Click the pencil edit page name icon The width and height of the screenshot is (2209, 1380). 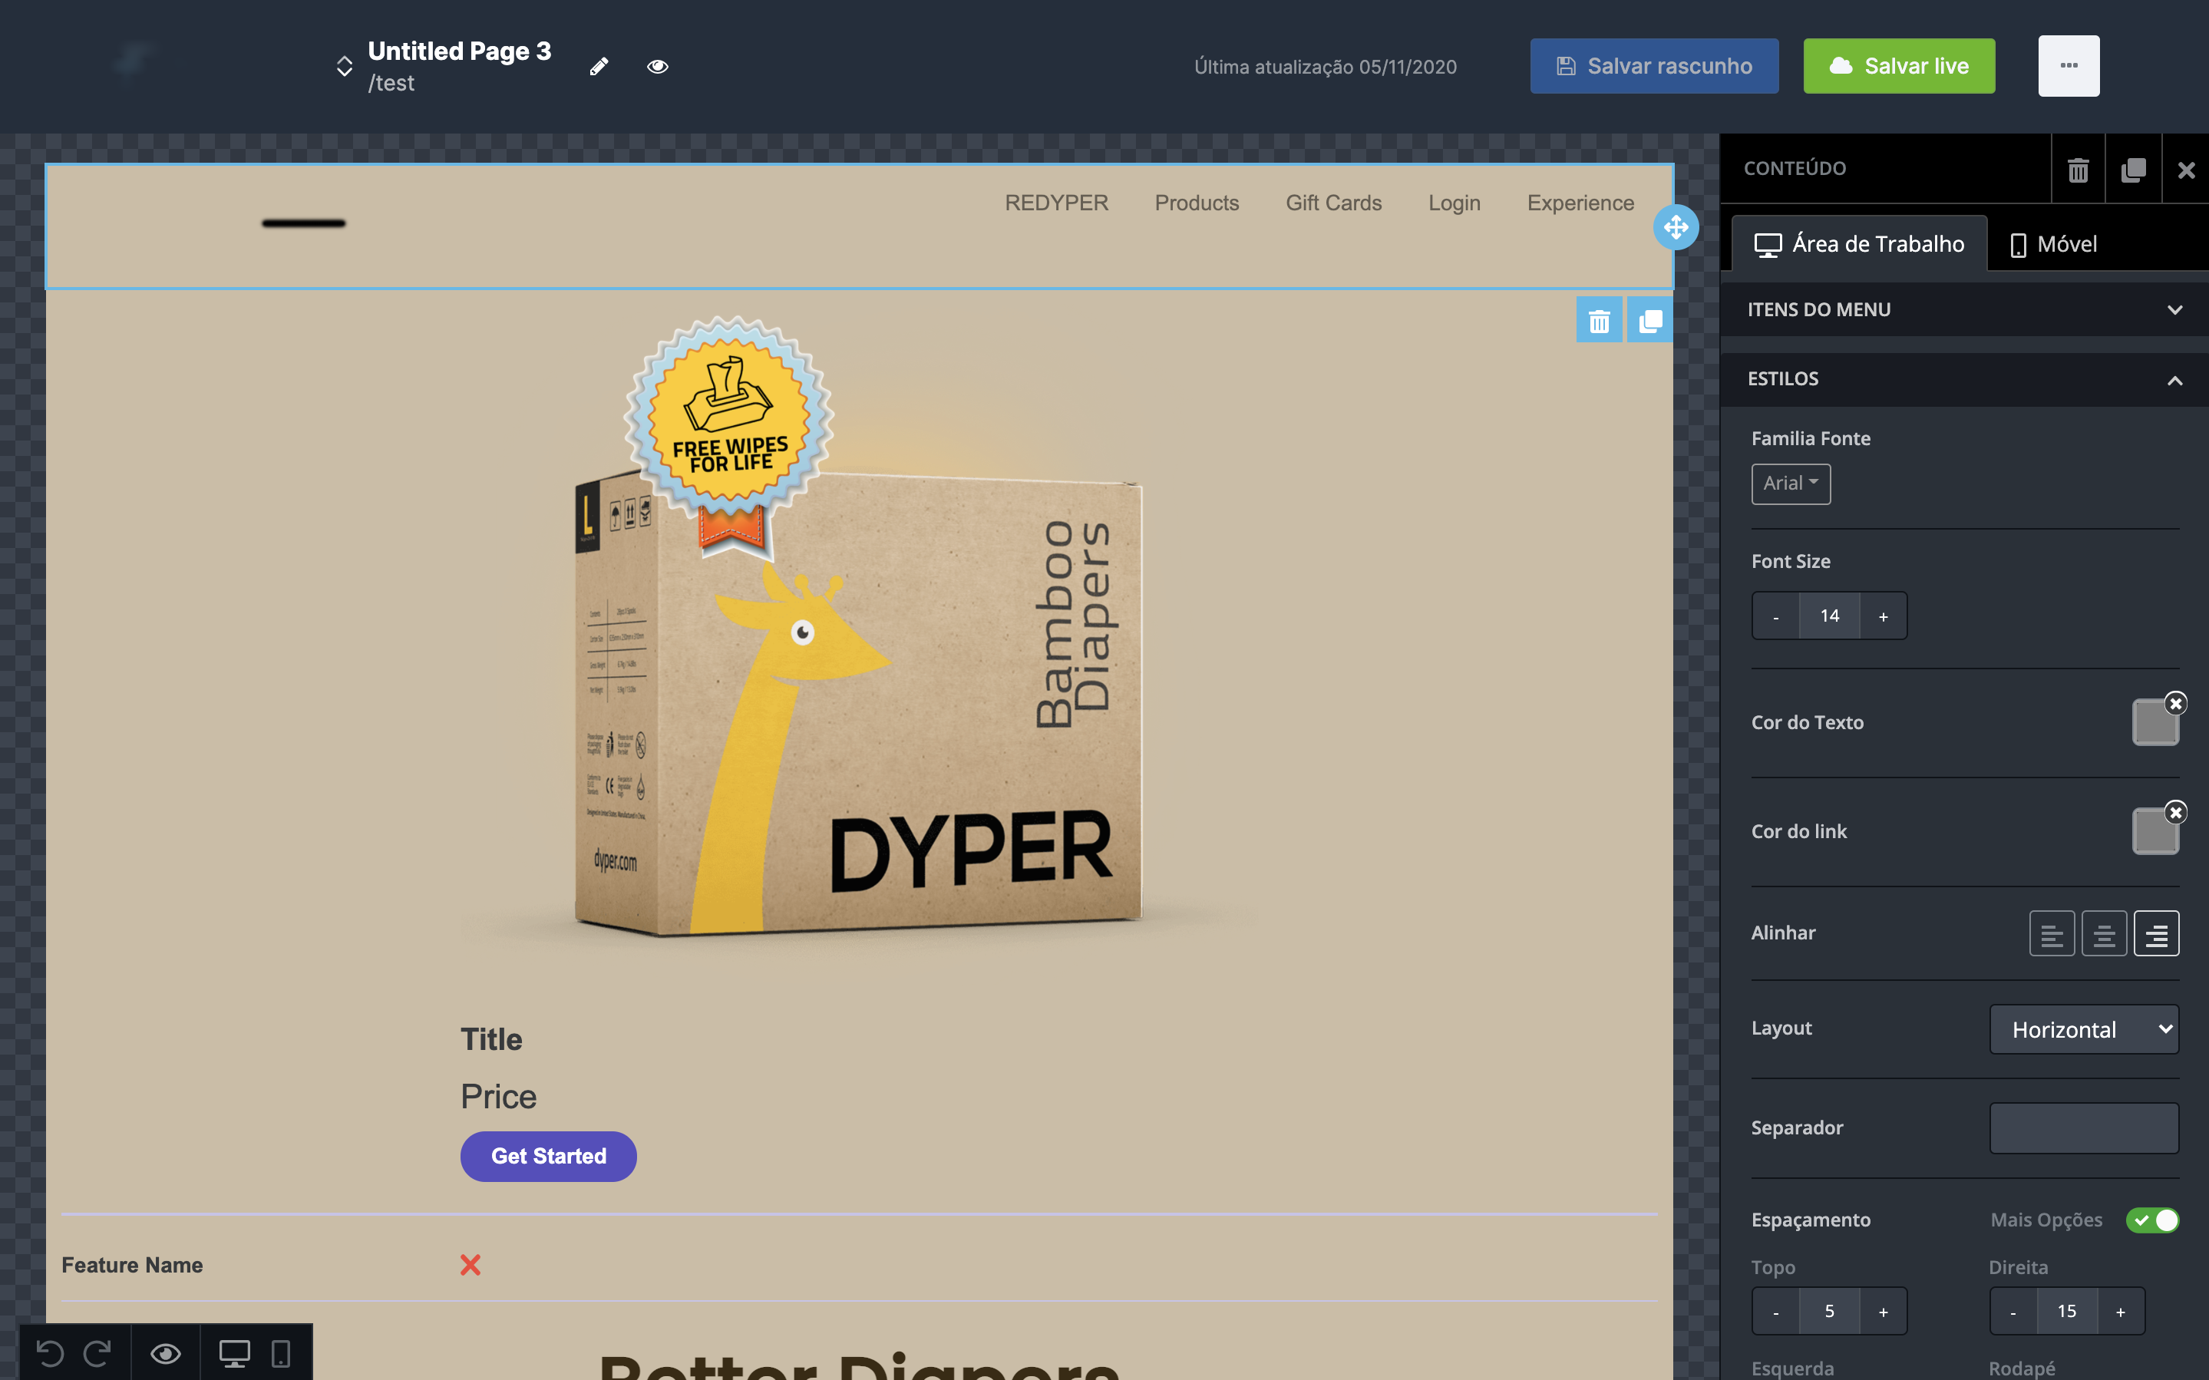pyautogui.click(x=599, y=67)
